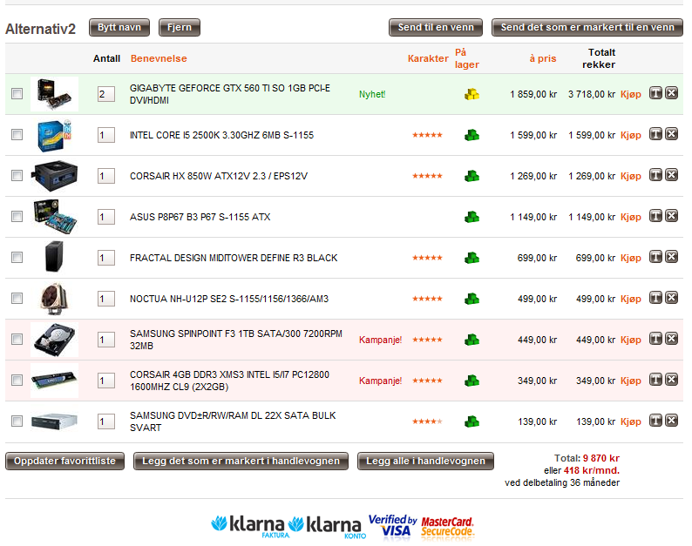Open the Samsung Spinpoint hard drive thumbnail
This screenshot has width=692, height=546.
click(x=54, y=340)
